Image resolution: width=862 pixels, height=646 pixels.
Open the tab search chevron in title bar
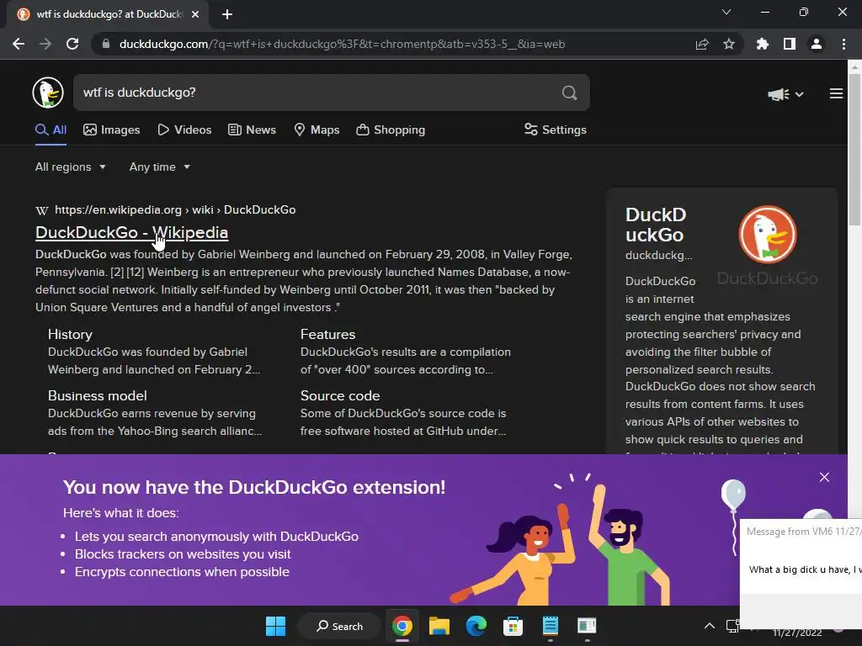click(726, 12)
